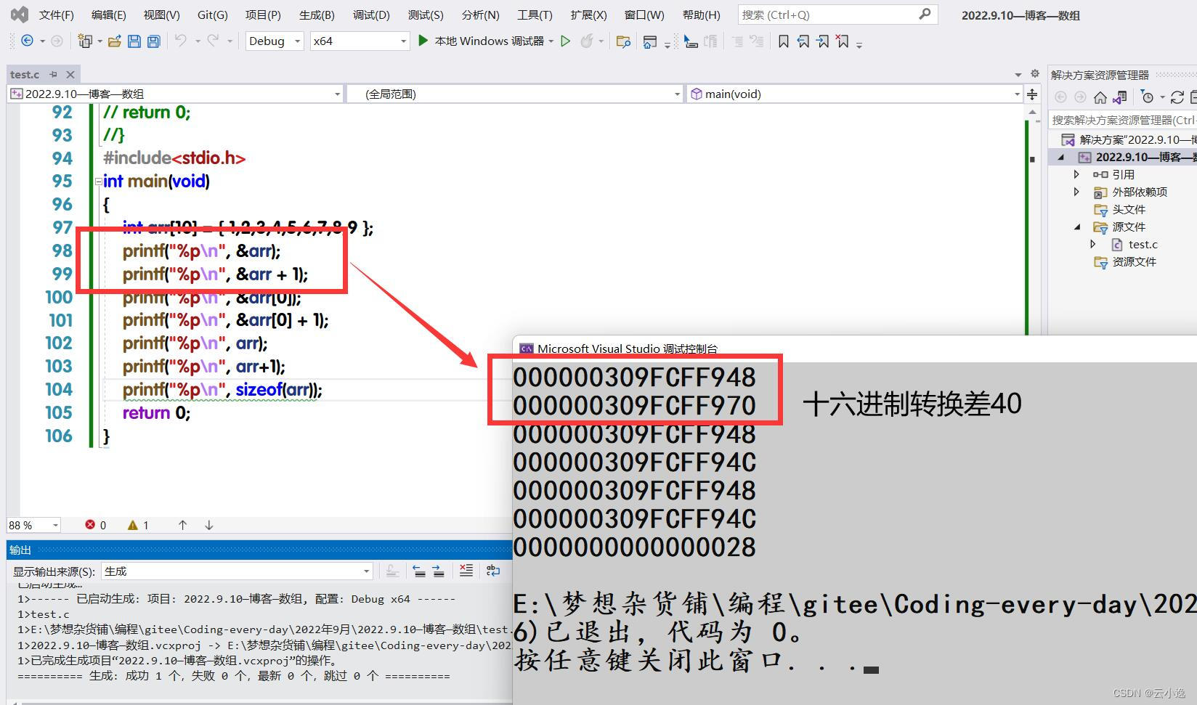Pin the test.c tab
Screen dimensions: 1197x705
click(53, 75)
